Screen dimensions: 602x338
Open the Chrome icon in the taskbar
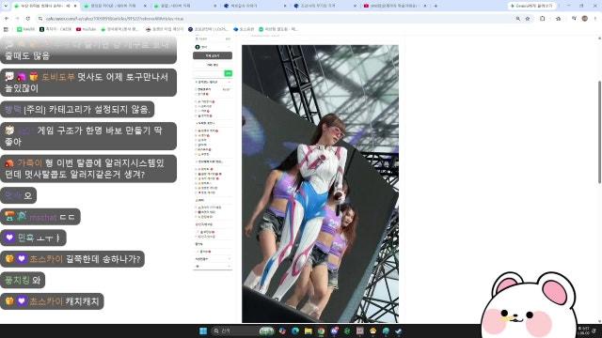coord(321,330)
